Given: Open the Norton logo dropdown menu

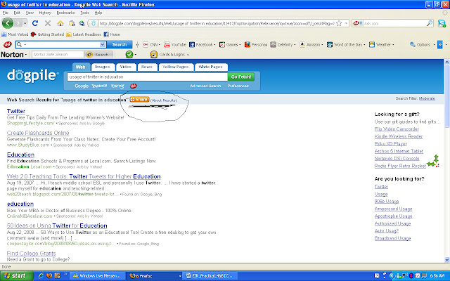Looking at the screenshot, I should [x=14, y=54].
